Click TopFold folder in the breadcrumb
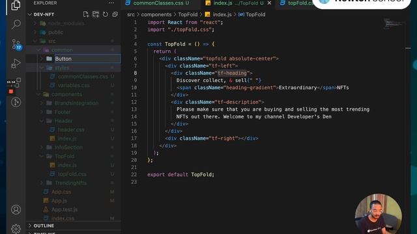The width and height of the screenshot is (417, 234). (188, 14)
